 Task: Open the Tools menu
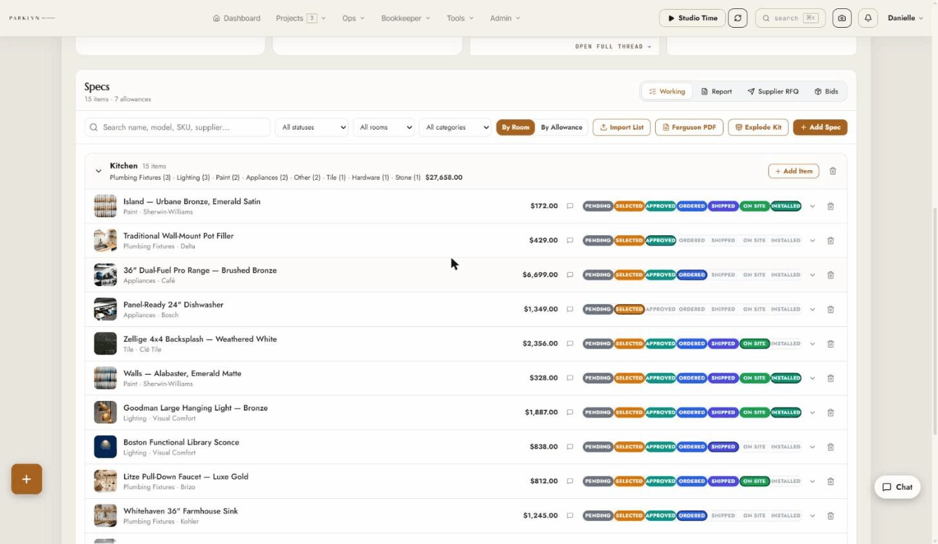tap(460, 18)
